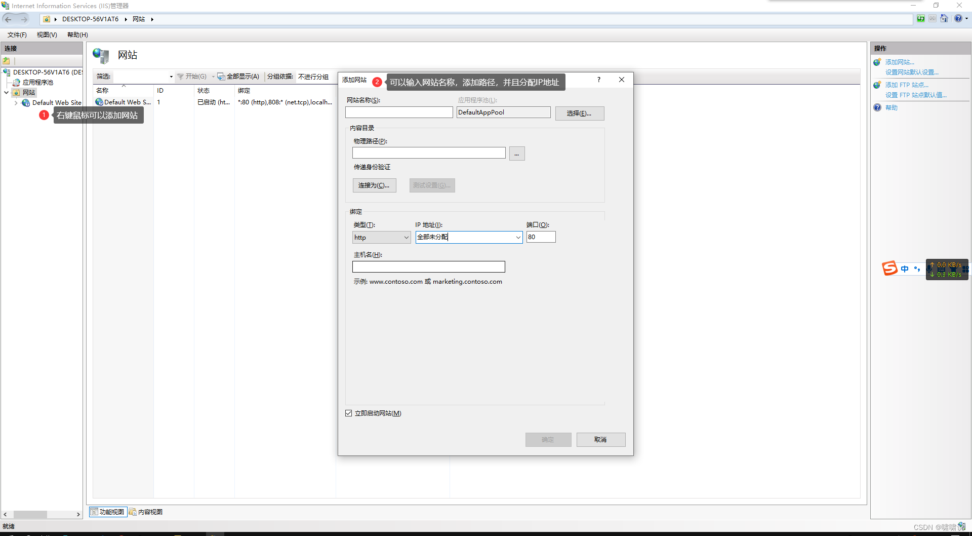Screen dimensions: 972x536
Task: Click the stop icon next to refresh
Action: [x=932, y=19]
